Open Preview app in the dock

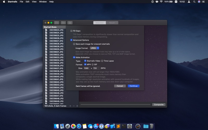pos(62,126)
